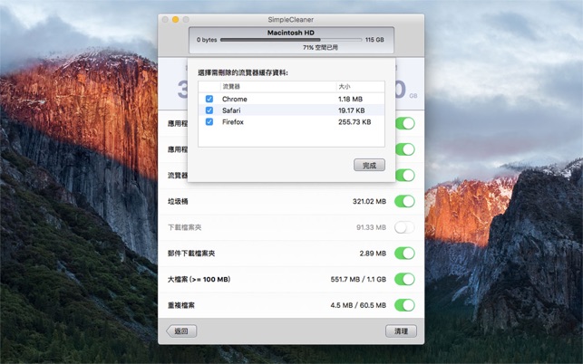Click the 下載檔案夾 row label
The height and width of the screenshot is (364, 583).
point(184,227)
